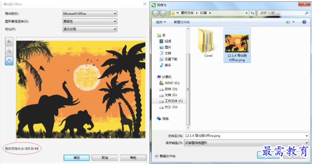Select 库 in the navigation tree
The width and height of the screenshot is (312, 164).
161,35
